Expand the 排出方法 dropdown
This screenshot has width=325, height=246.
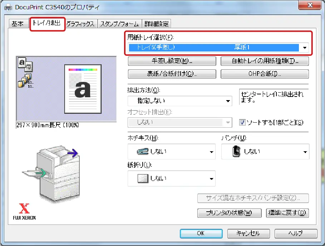180,101
